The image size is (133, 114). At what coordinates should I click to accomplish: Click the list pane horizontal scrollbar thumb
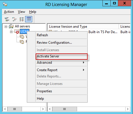(x=65, y=109)
